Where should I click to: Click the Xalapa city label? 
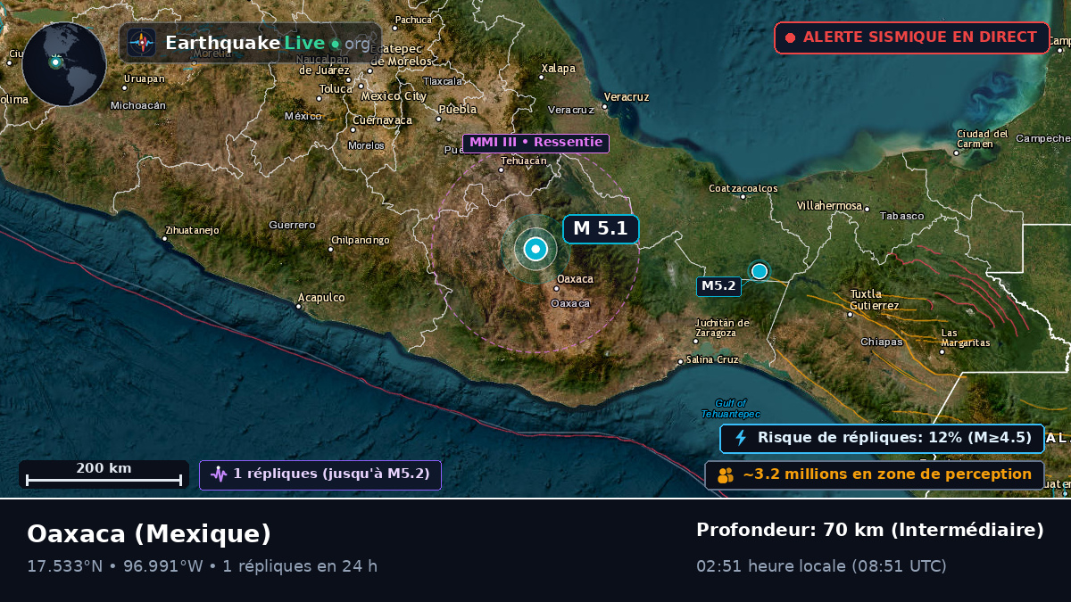click(x=559, y=67)
